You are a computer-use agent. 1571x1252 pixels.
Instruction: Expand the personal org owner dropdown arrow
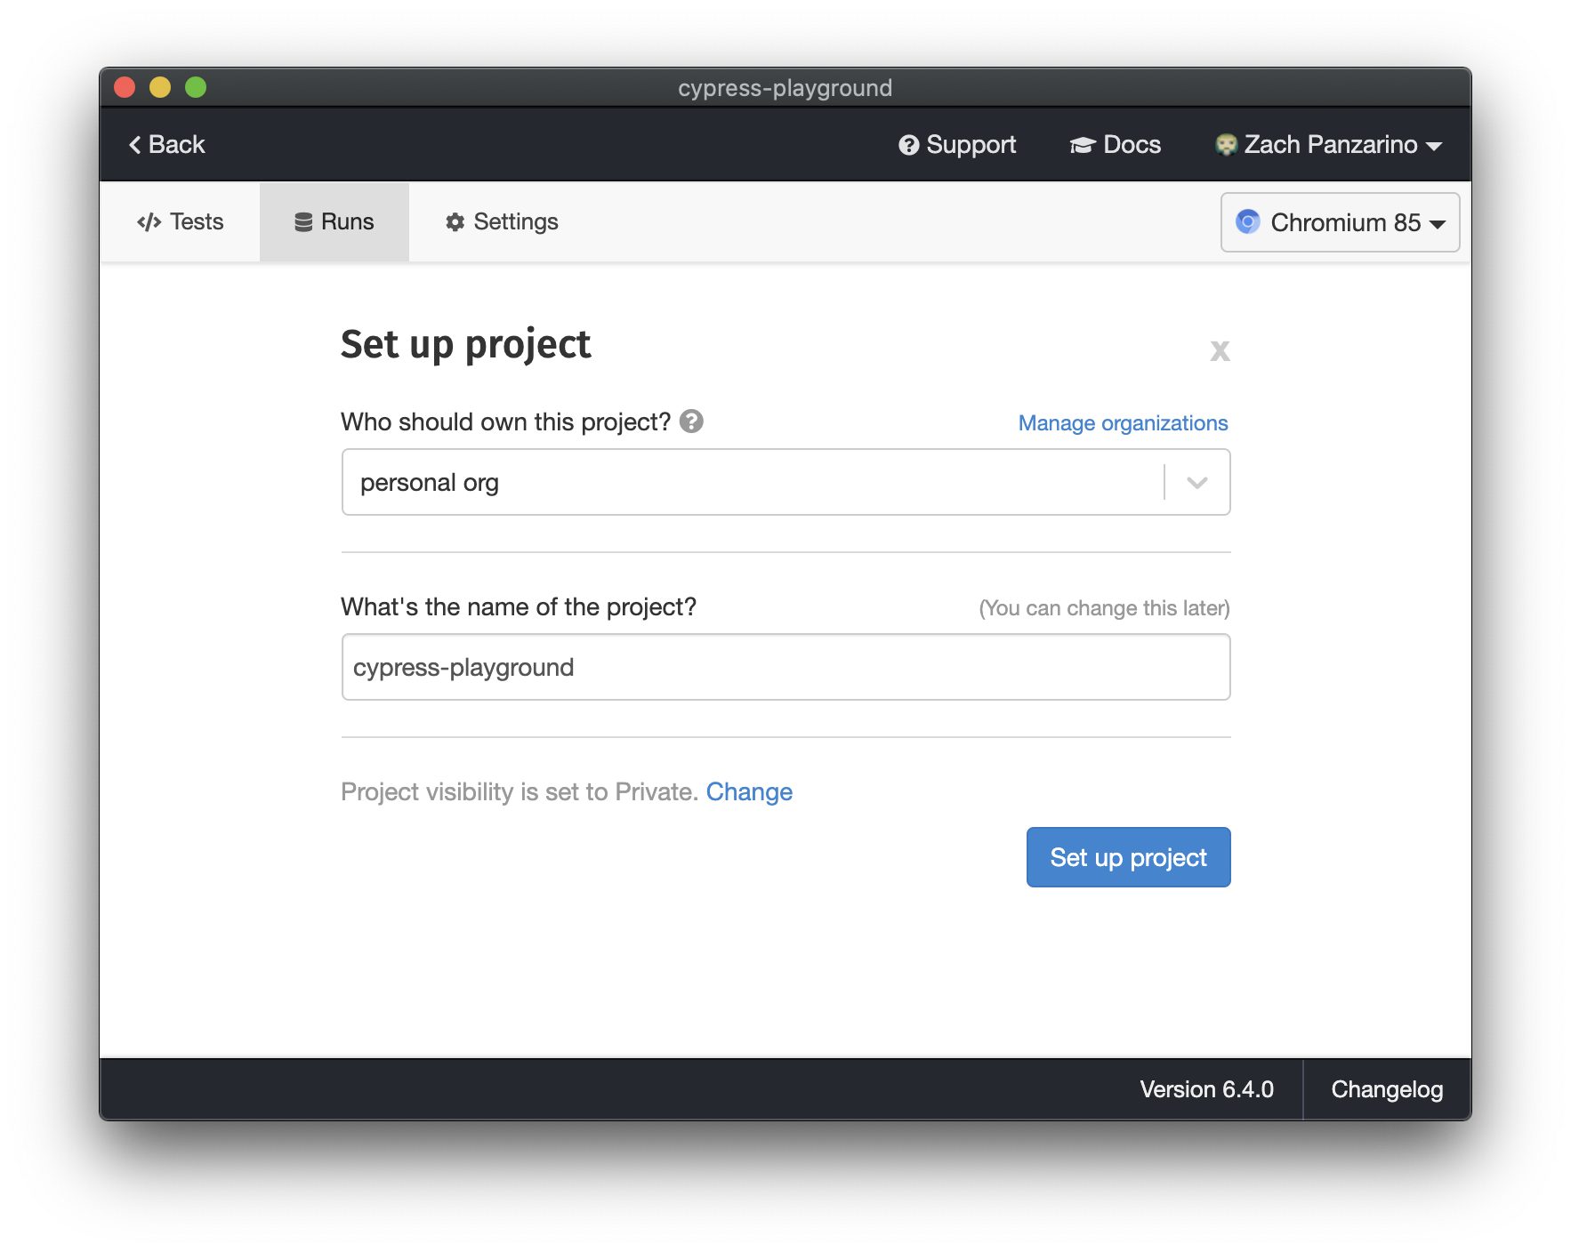click(1197, 483)
